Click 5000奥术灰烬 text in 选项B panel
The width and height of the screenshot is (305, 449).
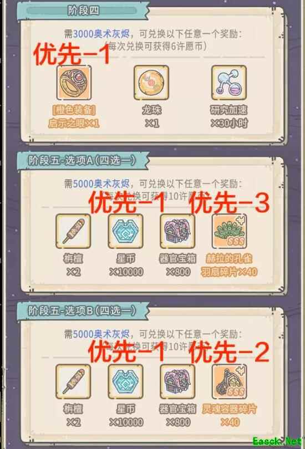coord(101,334)
